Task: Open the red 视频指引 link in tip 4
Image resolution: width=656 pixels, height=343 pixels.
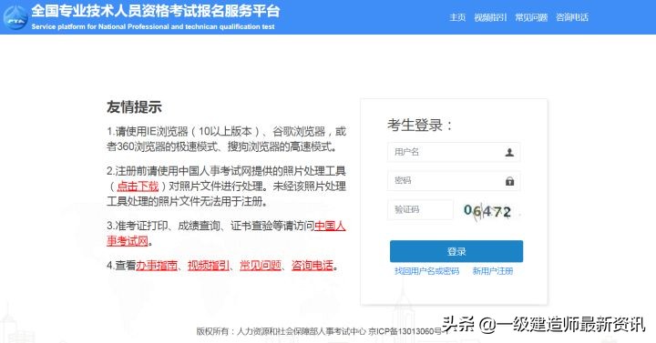Action: click(209, 266)
